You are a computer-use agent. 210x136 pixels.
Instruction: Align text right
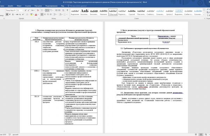[48, 14]
